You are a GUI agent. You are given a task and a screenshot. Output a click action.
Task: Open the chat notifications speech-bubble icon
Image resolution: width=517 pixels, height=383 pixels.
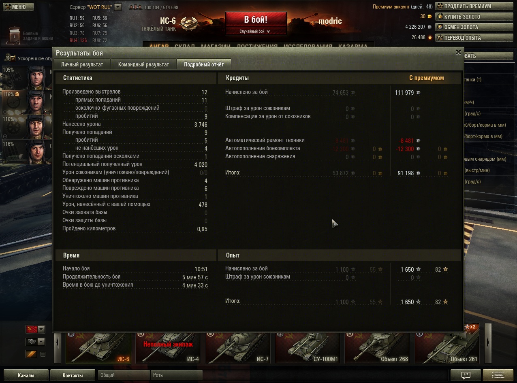(x=465, y=375)
